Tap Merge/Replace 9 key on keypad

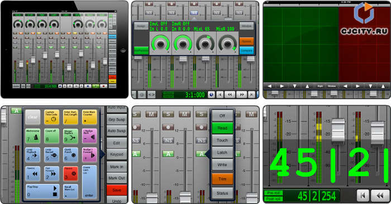(x=70, y=136)
